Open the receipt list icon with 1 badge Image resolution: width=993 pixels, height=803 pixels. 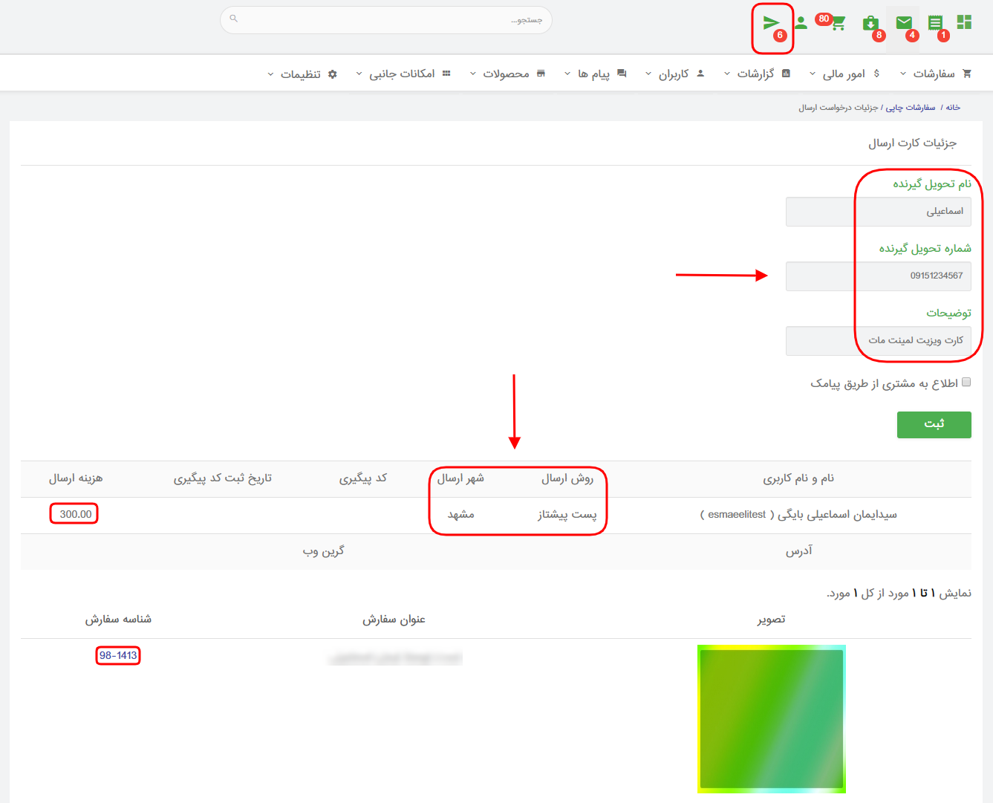pos(935,23)
